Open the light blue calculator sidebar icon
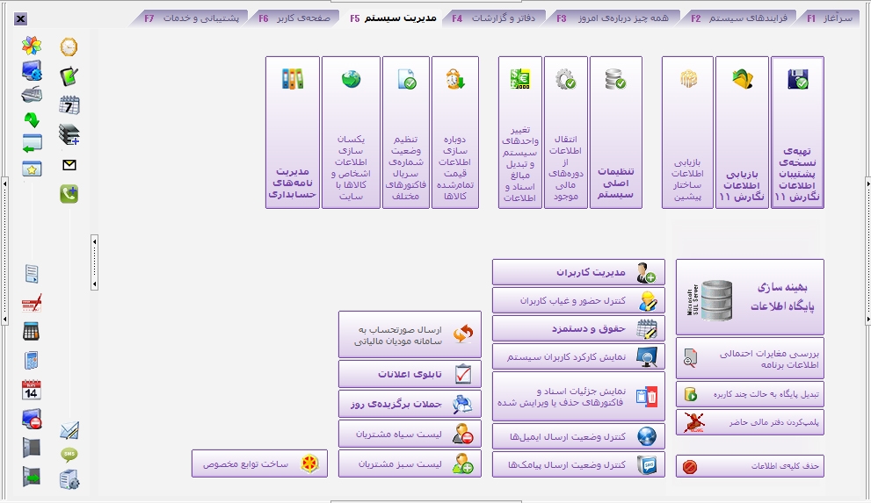Image resolution: width=871 pixels, height=503 pixels. (x=32, y=361)
